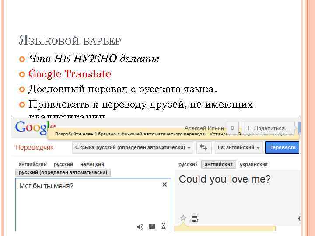Open the source language dropdown
The width and height of the screenshot is (315, 236).
coord(133,148)
